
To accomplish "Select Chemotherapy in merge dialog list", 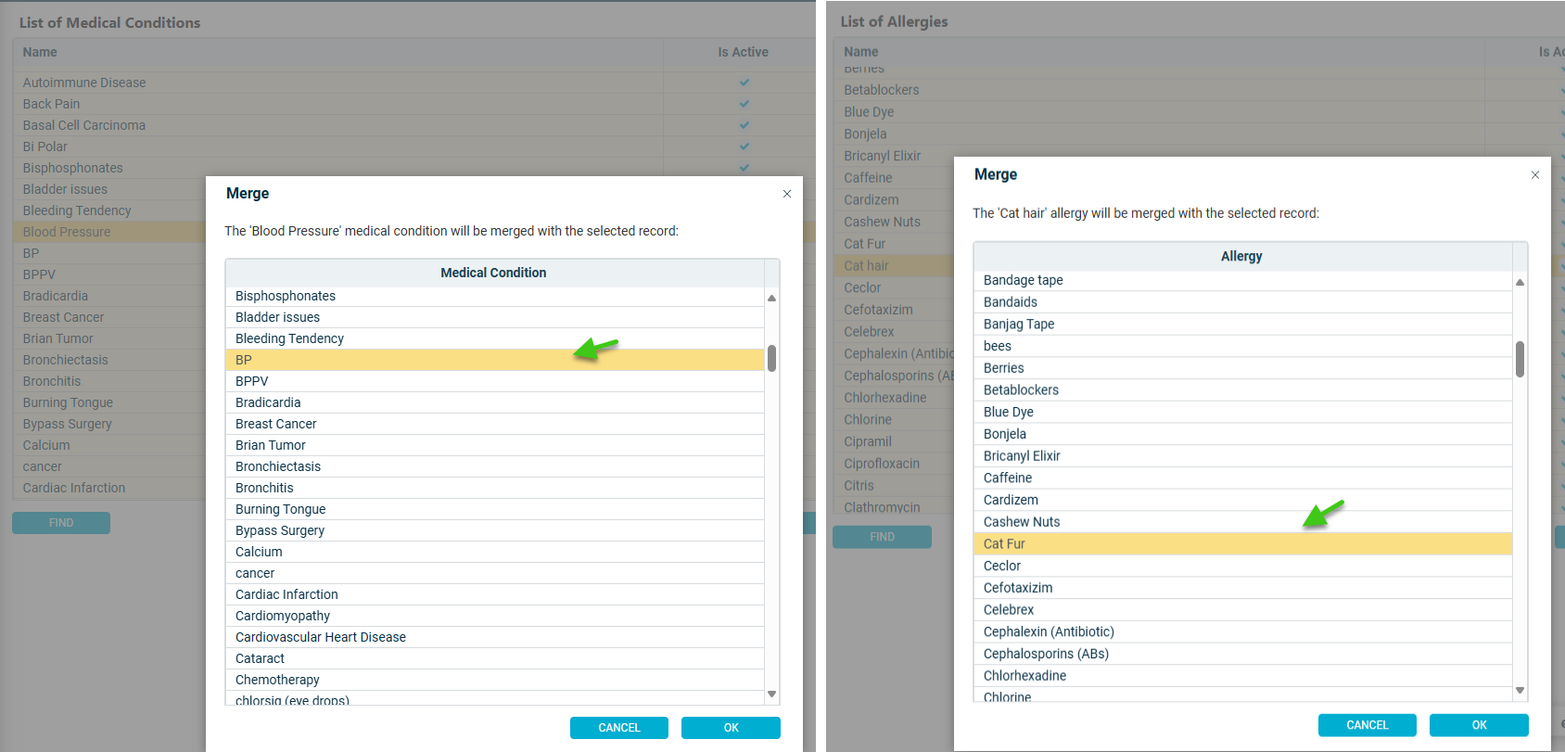I will [x=495, y=680].
